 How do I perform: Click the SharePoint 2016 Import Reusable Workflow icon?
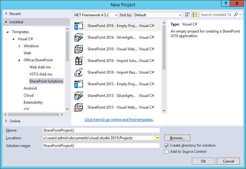point(79,72)
